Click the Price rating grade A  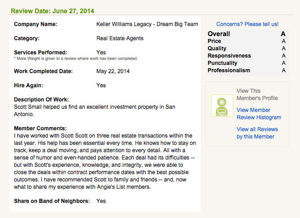(x=284, y=41)
